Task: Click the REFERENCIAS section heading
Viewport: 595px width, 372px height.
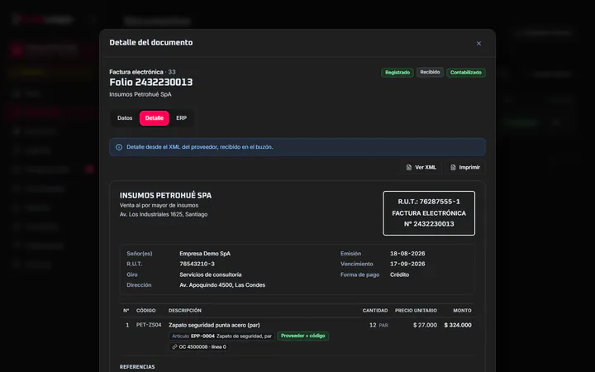Action: click(x=137, y=367)
